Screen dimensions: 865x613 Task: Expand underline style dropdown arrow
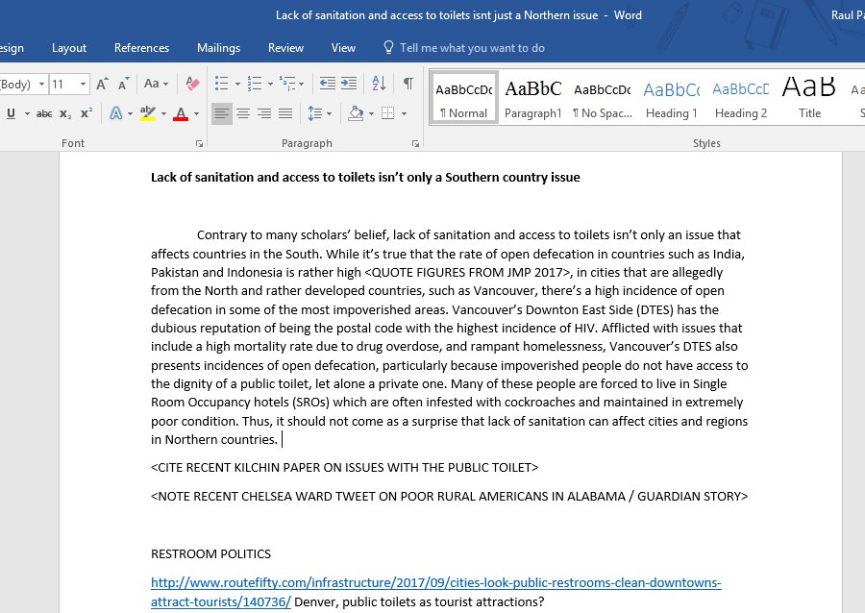(27, 114)
